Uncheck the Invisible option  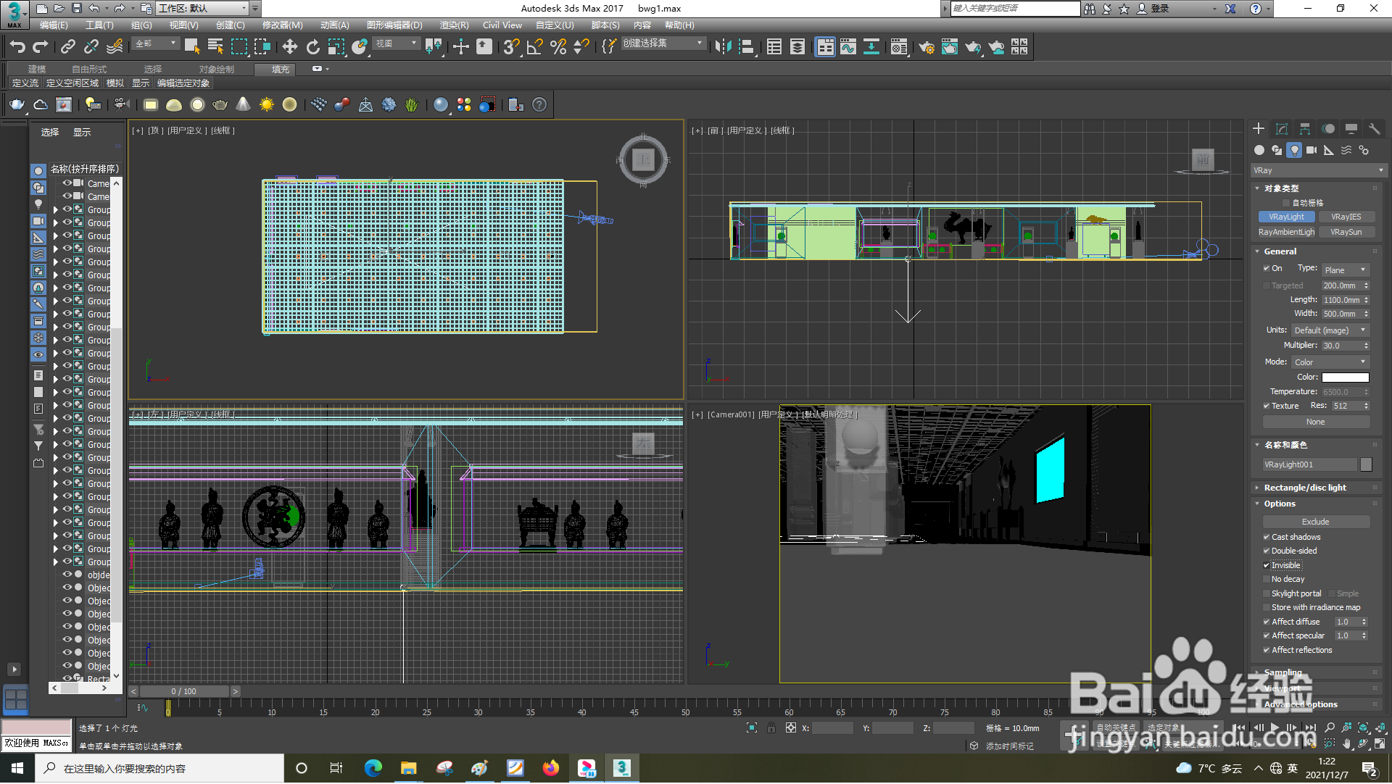[x=1267, y=565]
